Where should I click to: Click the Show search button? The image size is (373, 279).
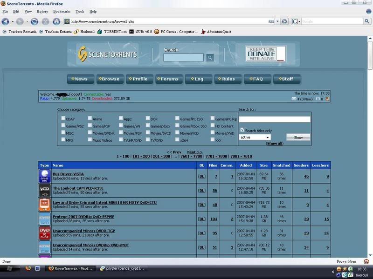298,137
